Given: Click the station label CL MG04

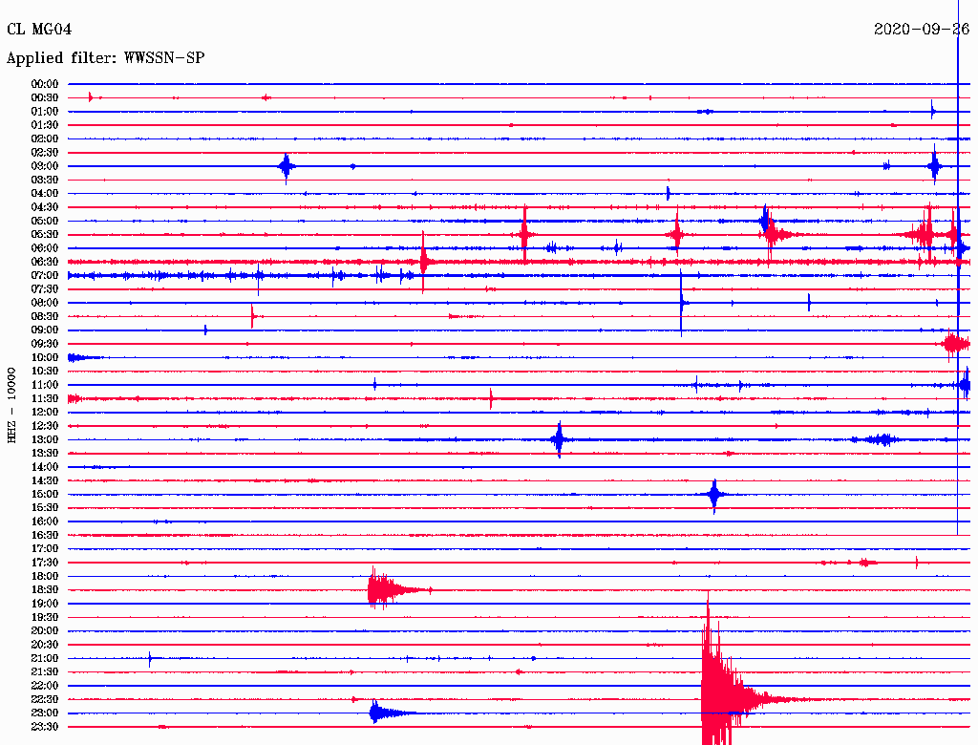Looking at the screenshot, I should coord(39,30).
